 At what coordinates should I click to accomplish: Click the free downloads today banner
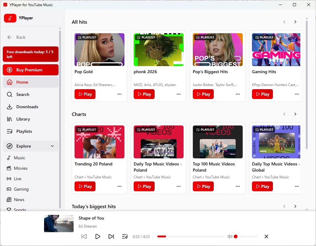coord(30,54)
